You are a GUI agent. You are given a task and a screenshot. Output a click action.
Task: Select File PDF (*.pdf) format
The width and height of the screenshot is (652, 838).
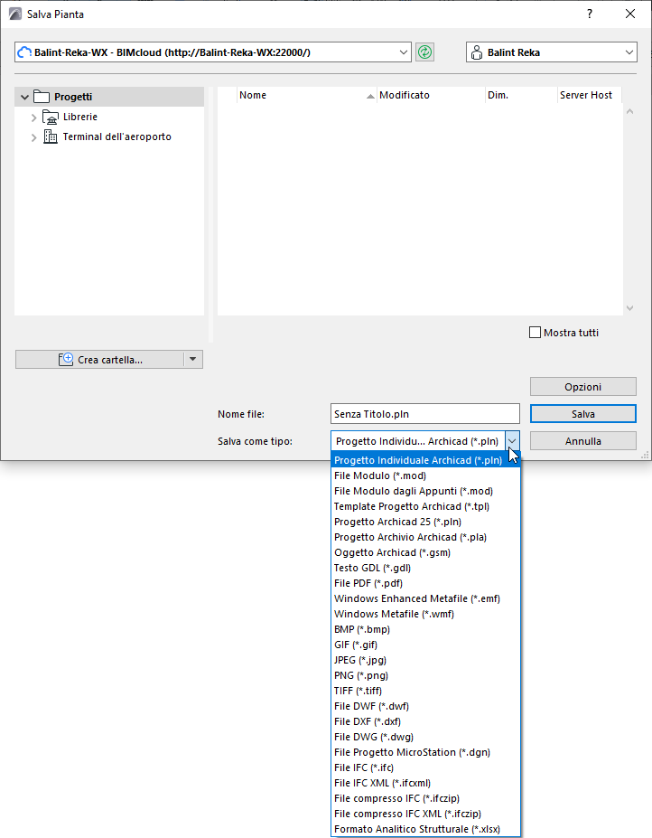[x=425, y=583]
